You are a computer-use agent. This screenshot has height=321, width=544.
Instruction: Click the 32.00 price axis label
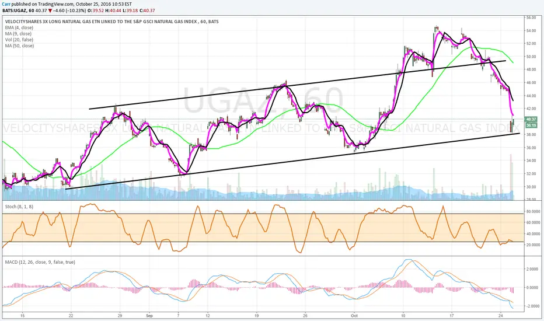pos(531,173)
